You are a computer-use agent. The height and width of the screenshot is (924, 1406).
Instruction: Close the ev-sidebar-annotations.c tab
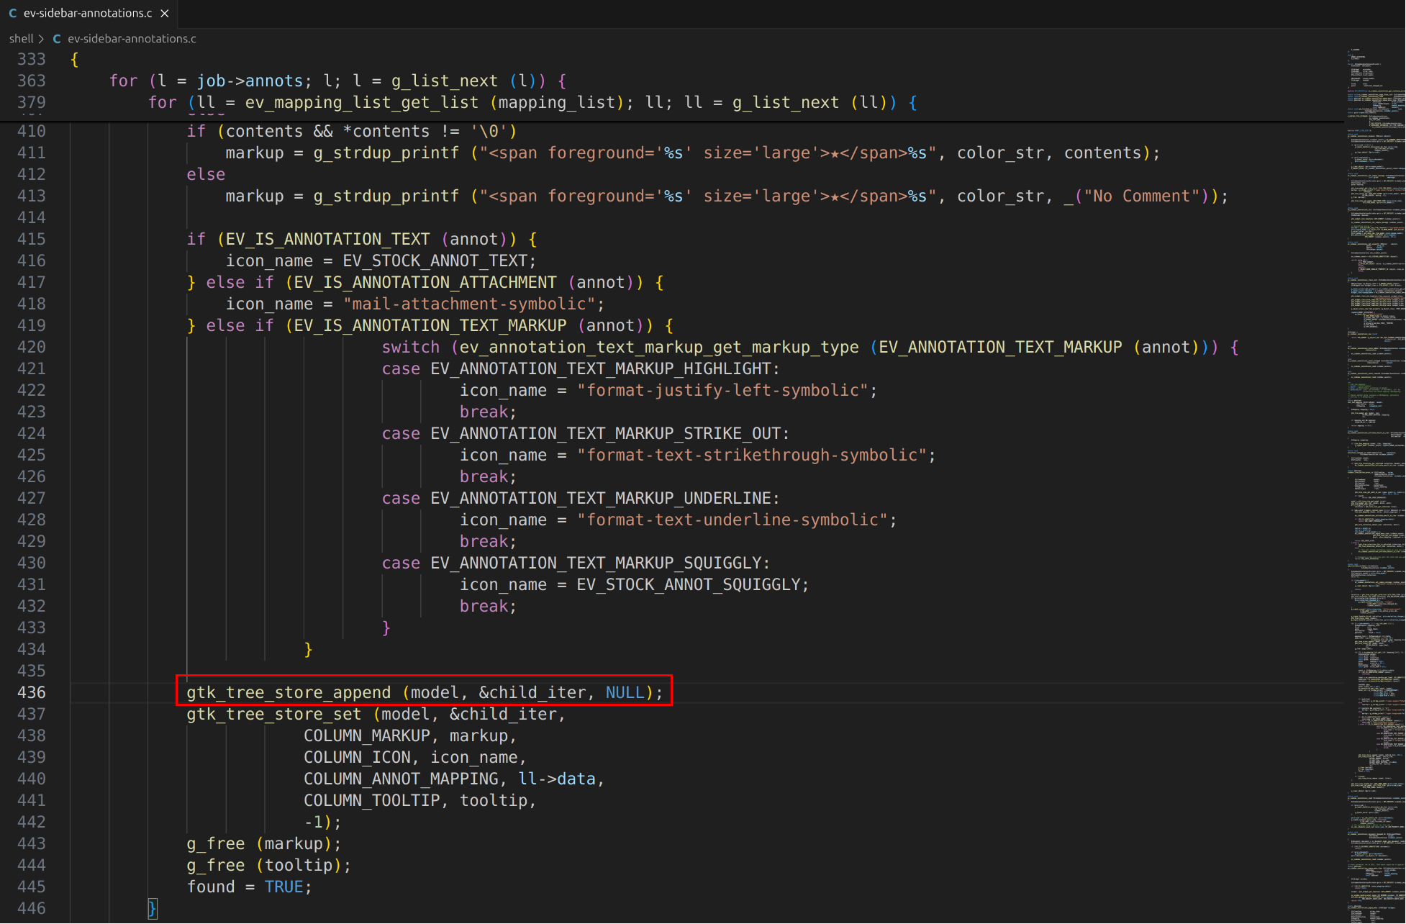[165, 13]
